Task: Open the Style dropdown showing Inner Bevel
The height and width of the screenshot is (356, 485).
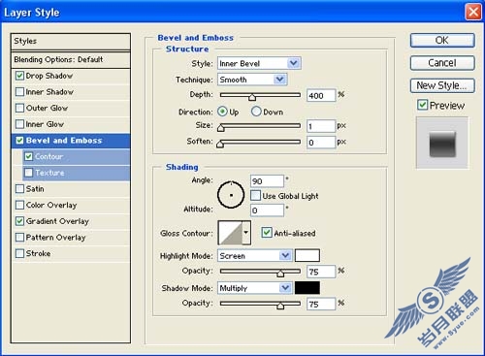Action: tap(259, 63)
